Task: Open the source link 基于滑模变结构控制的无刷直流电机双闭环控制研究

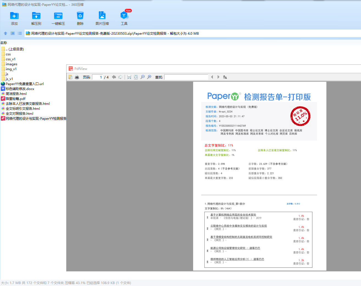Action: [241, 237]
